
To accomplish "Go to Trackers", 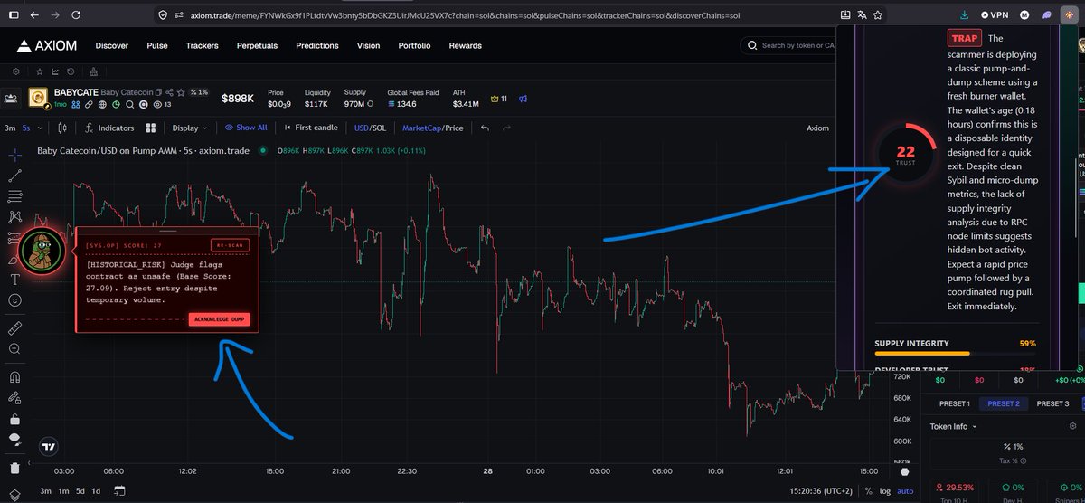I will 203,45.
